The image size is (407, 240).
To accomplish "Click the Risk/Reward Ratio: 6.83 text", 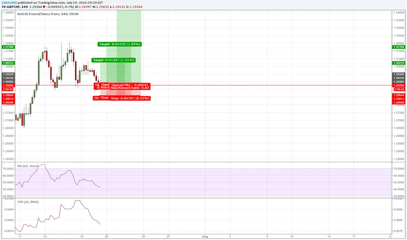I will tap(130, 88).
